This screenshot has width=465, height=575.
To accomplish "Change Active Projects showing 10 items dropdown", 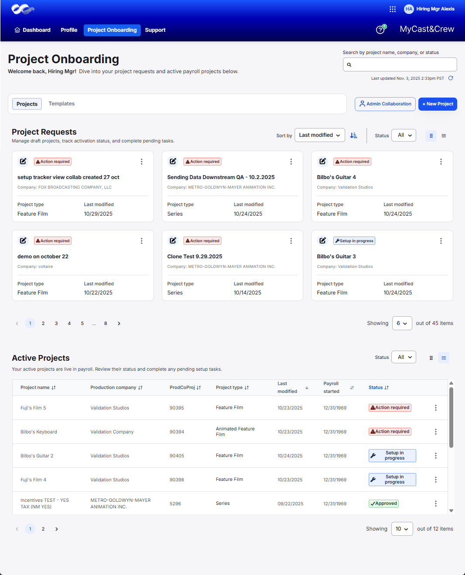I will [x=402, y=529].
